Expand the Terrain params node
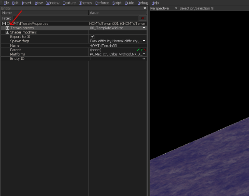The width and height of the screenshot is (250, 196). click(x=8, y=28)
